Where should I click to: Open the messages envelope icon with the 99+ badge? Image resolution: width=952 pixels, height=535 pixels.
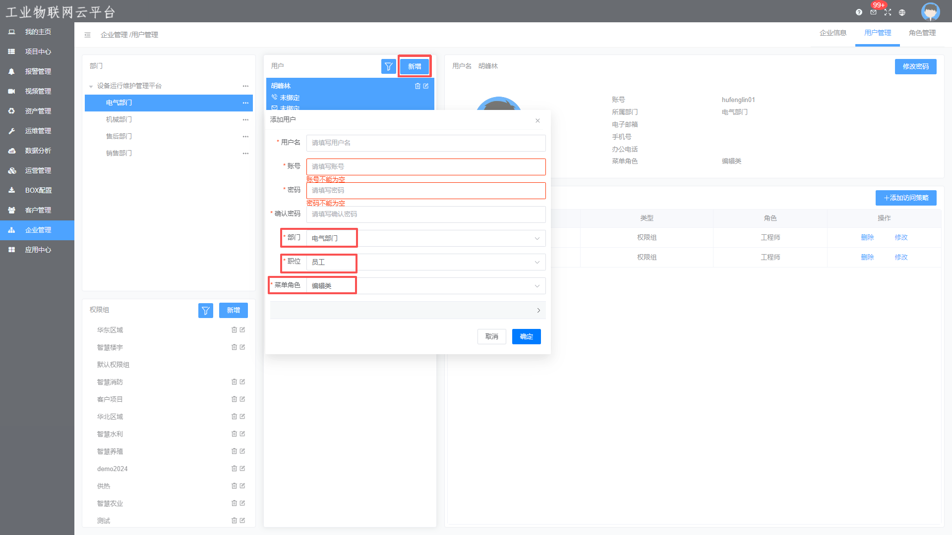point(873,12)
